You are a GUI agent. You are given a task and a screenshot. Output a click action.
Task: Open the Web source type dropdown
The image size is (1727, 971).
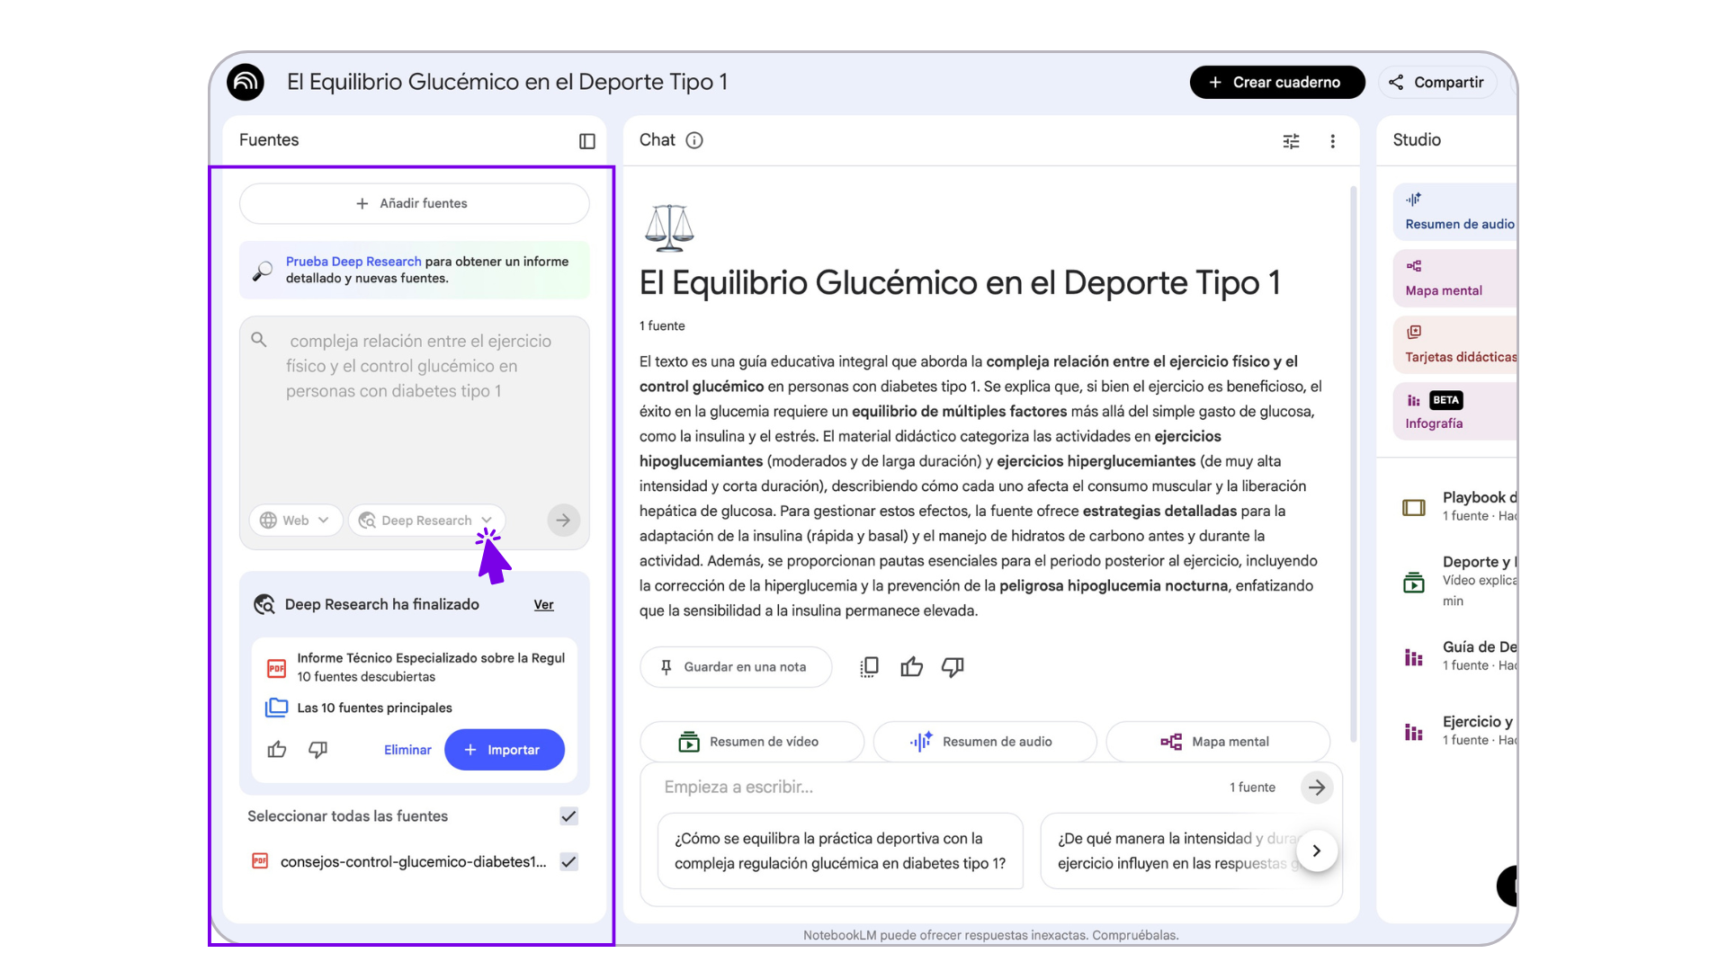[x=294, y=521]
